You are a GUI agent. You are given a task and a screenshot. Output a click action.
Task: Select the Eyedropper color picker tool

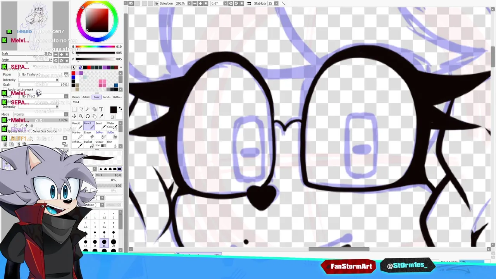coord(101,116)
